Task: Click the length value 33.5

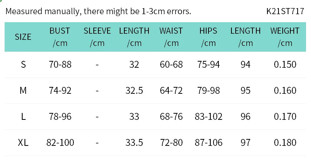Action: (x=134, y=142)
